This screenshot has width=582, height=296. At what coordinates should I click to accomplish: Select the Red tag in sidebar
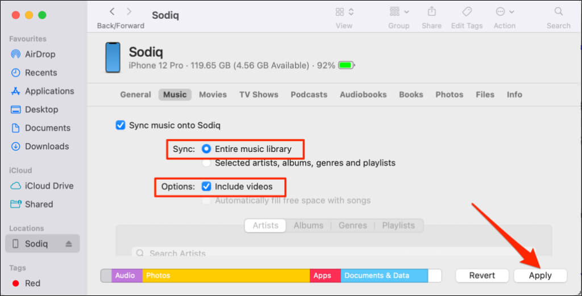pos(26,284)
